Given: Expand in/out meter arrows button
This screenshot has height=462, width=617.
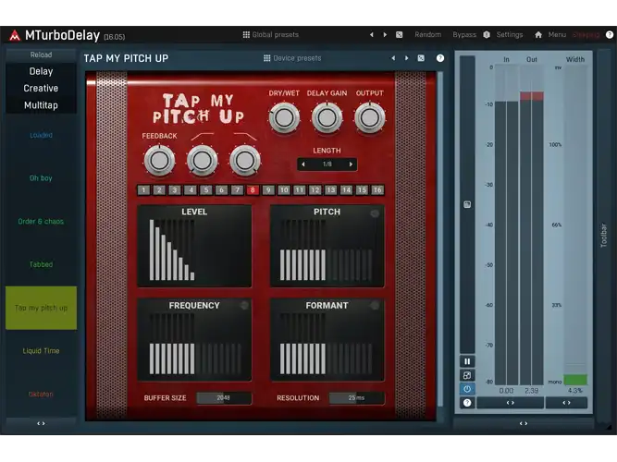Looking at the screenshot, I should (x=511, y=403).
